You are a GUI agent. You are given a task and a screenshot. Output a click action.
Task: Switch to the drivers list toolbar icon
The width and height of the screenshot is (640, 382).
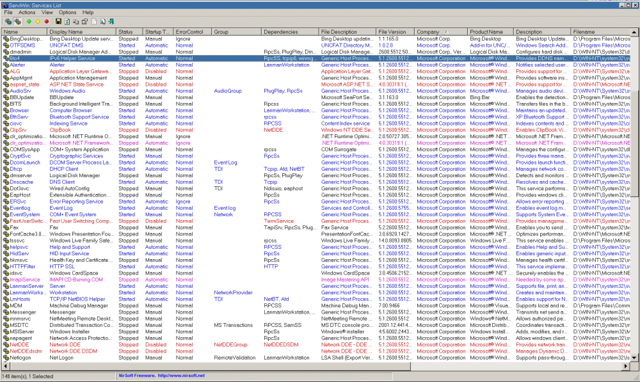8,21
